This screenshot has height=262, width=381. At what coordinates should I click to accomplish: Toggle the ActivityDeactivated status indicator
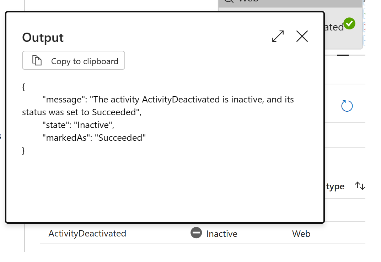[196, 233]
